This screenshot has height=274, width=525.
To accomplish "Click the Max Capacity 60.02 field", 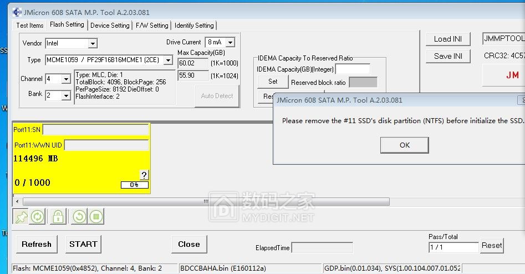I will tap(193, 63).
